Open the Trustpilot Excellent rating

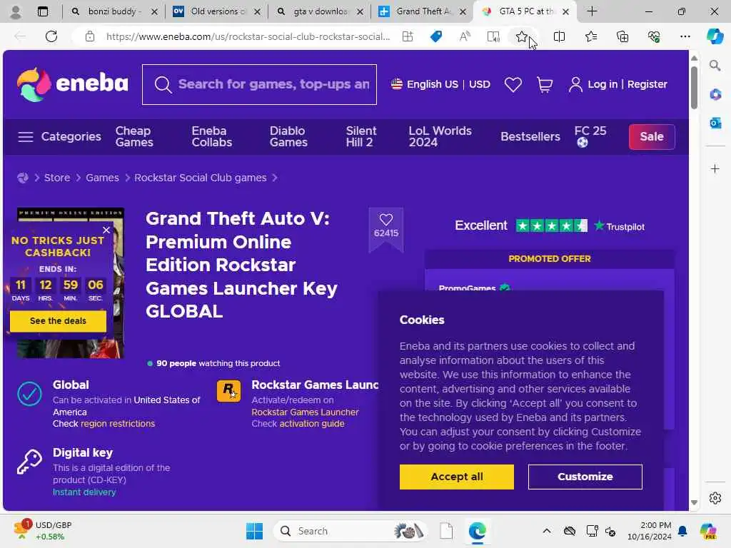[550, 226]
